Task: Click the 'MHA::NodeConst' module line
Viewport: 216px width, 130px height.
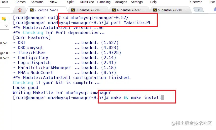Action: [x=65, y=72]
